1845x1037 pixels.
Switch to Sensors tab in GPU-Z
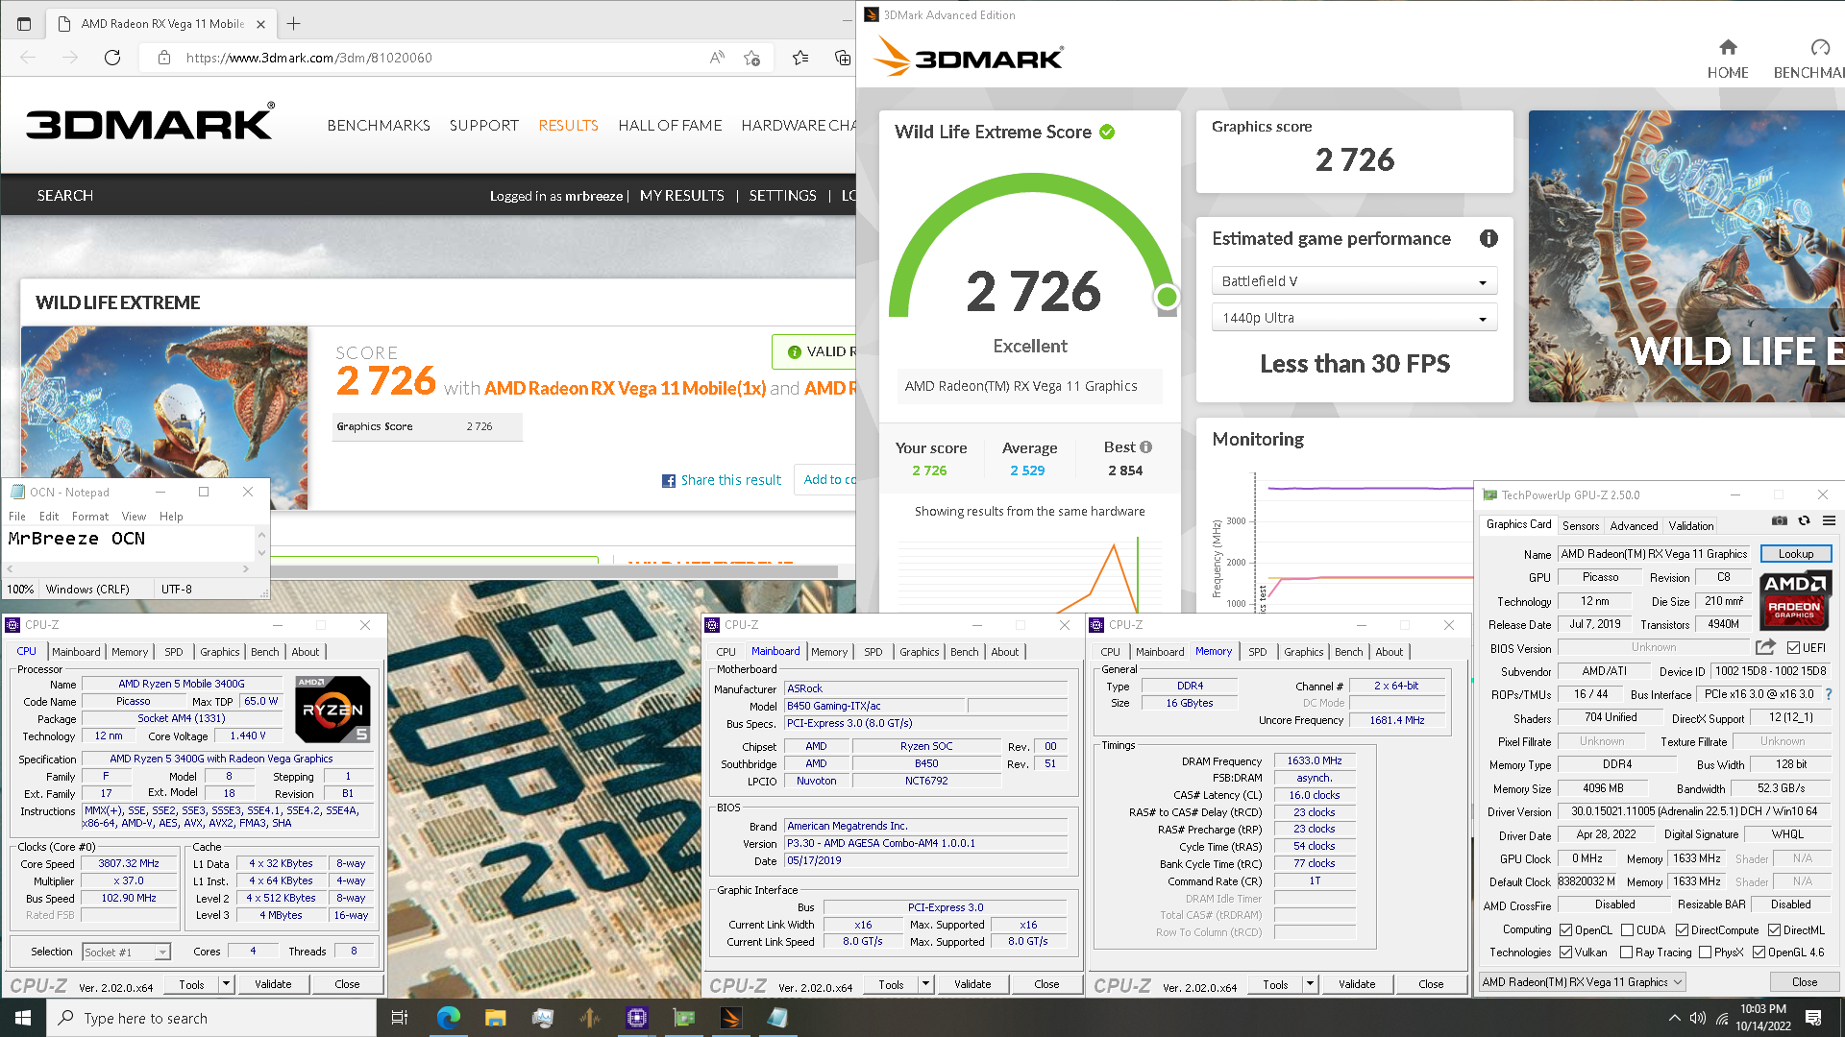1580,525
